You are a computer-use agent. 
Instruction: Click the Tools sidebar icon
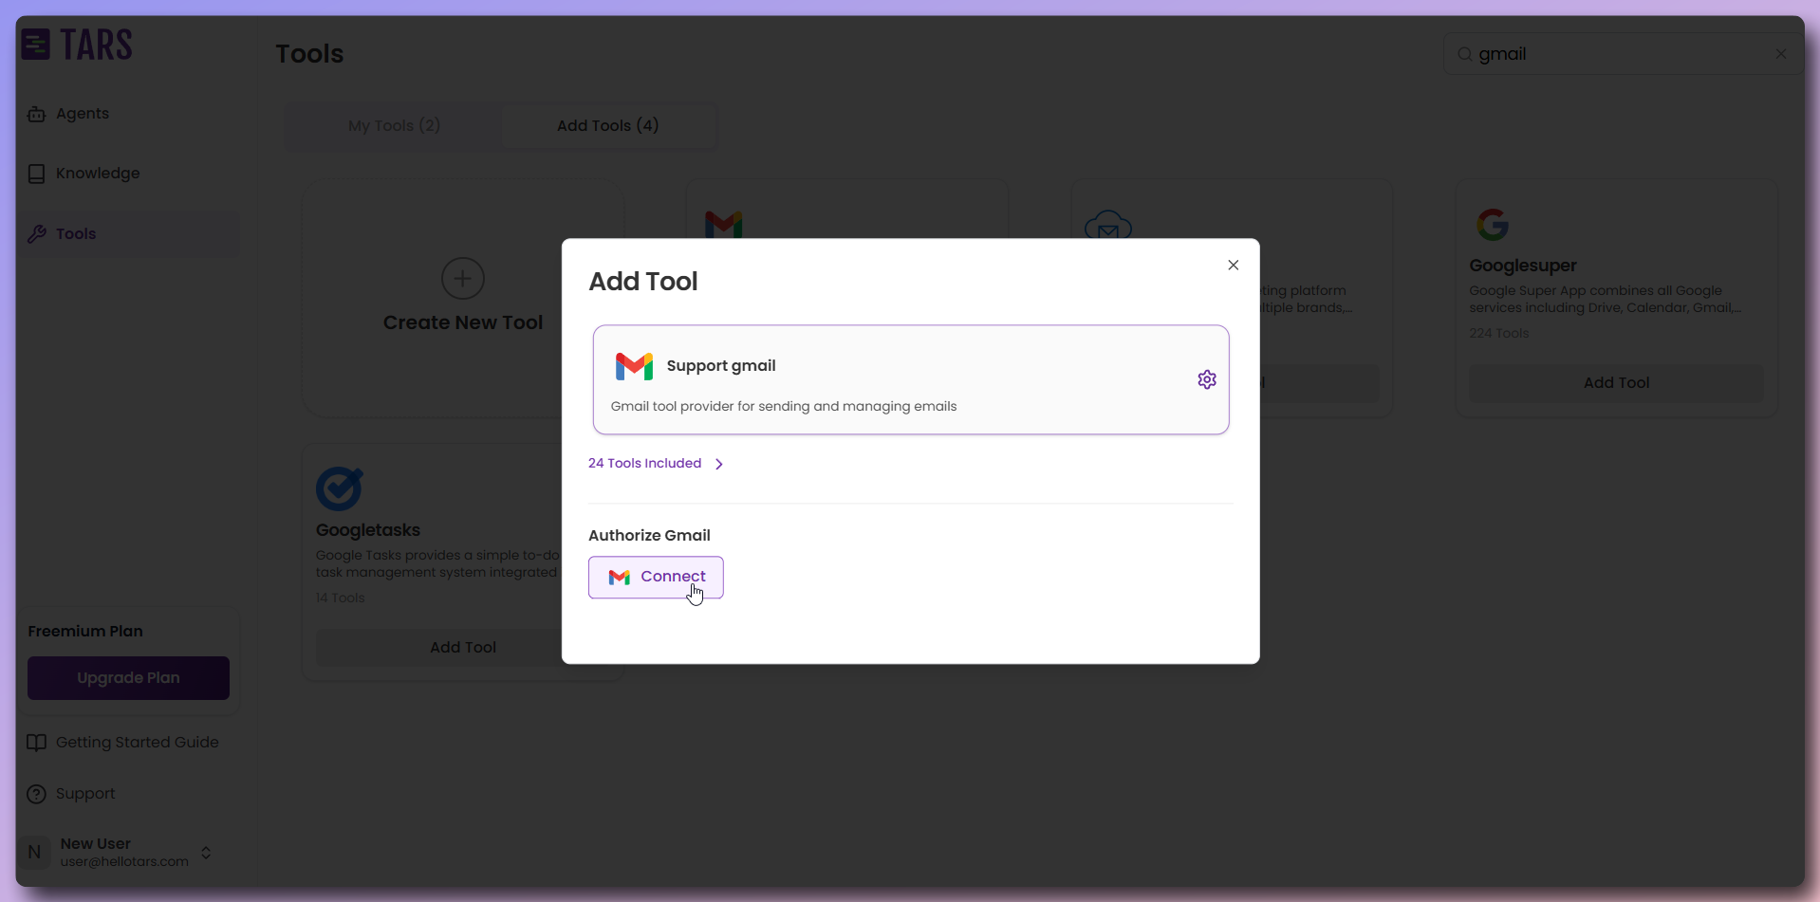[36, 233]
